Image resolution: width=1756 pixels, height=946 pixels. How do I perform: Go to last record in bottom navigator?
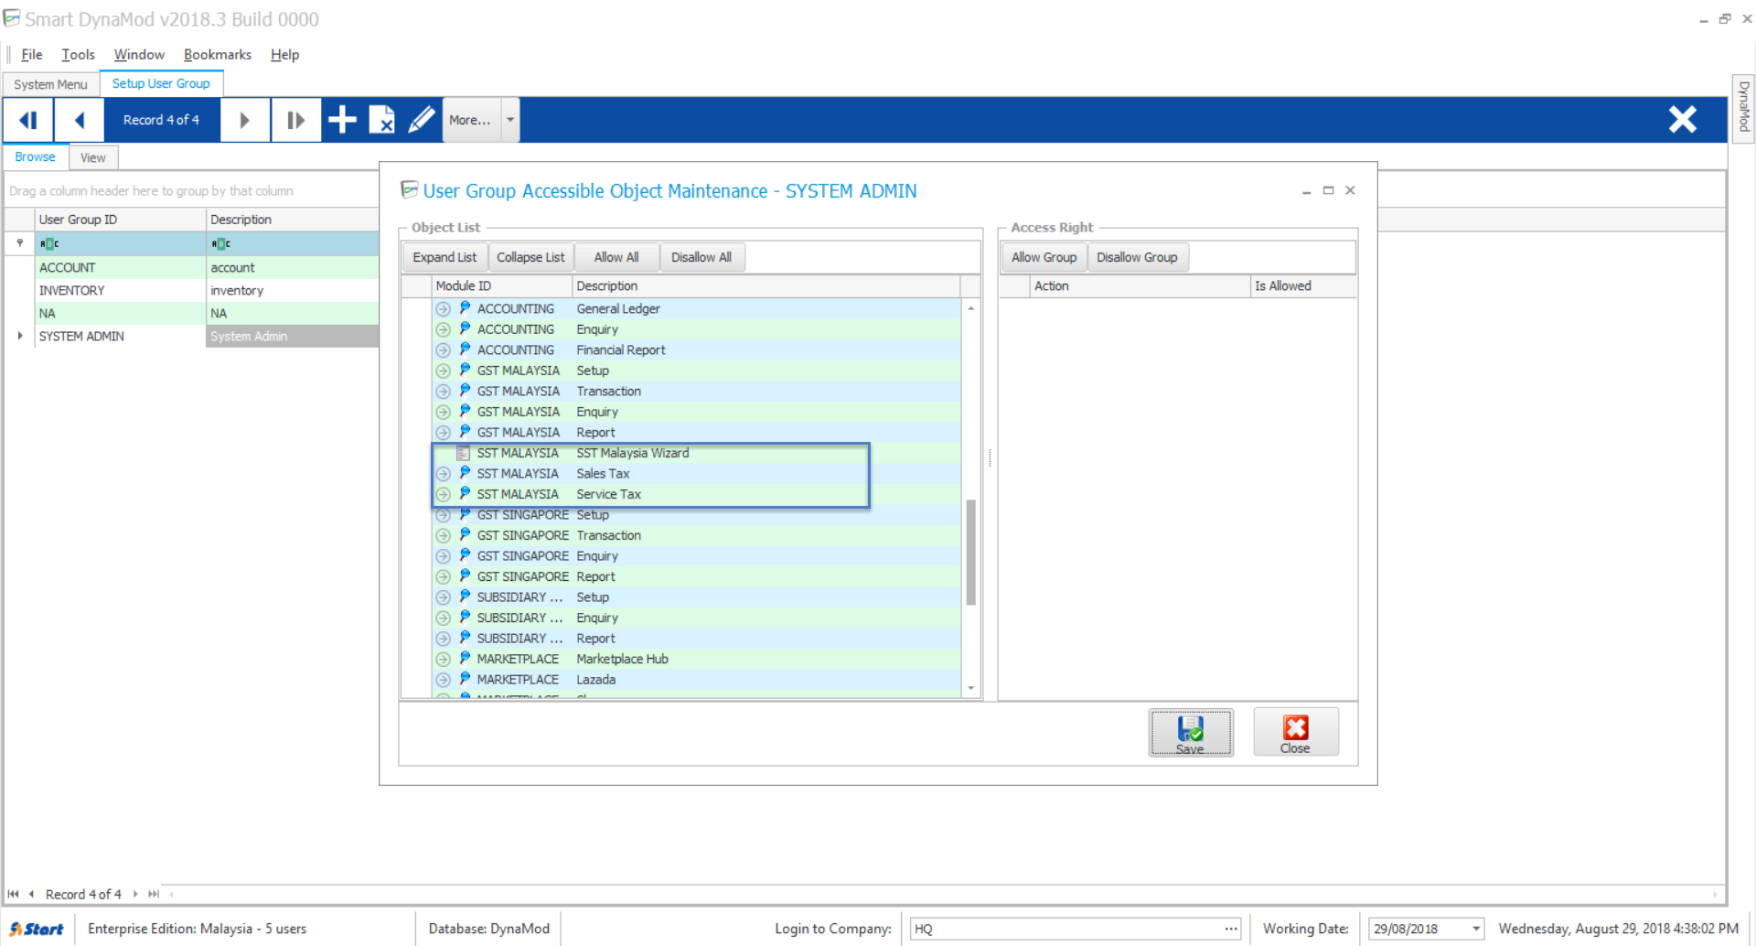pos(154,894)
